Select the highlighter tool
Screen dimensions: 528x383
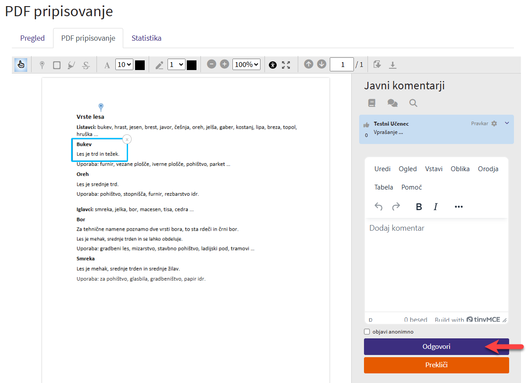71,65
